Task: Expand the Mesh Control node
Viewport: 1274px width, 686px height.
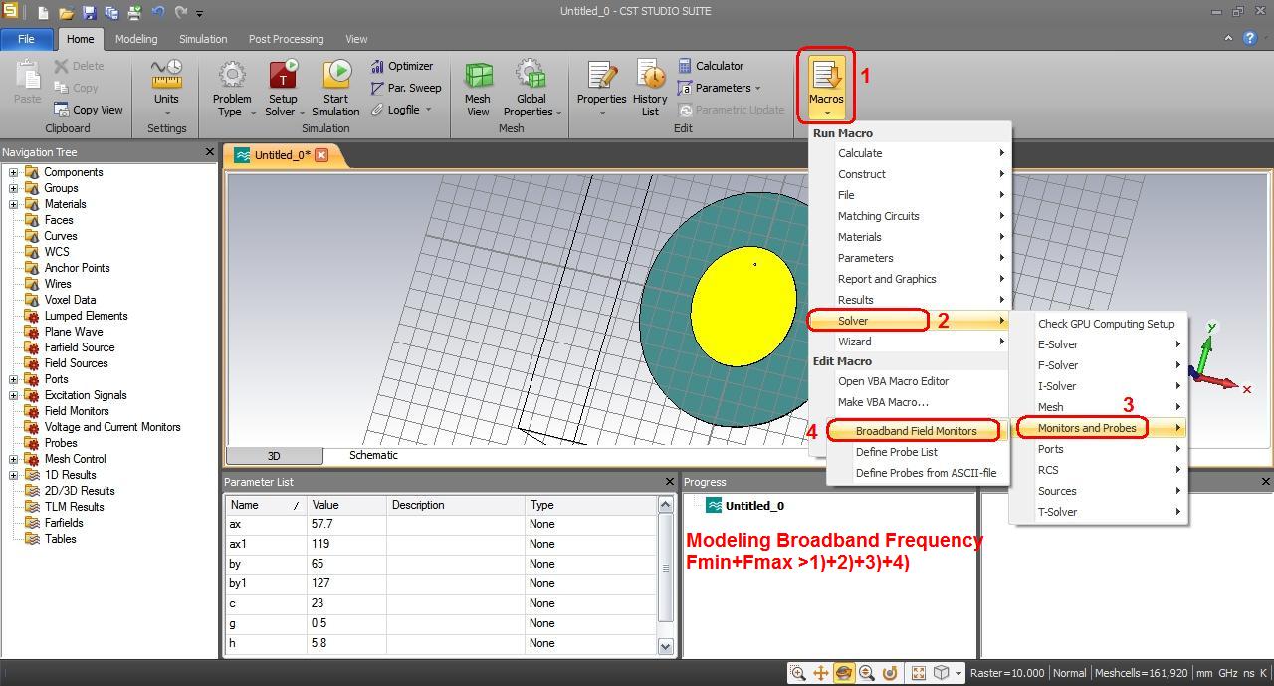Action: [14, 459]
